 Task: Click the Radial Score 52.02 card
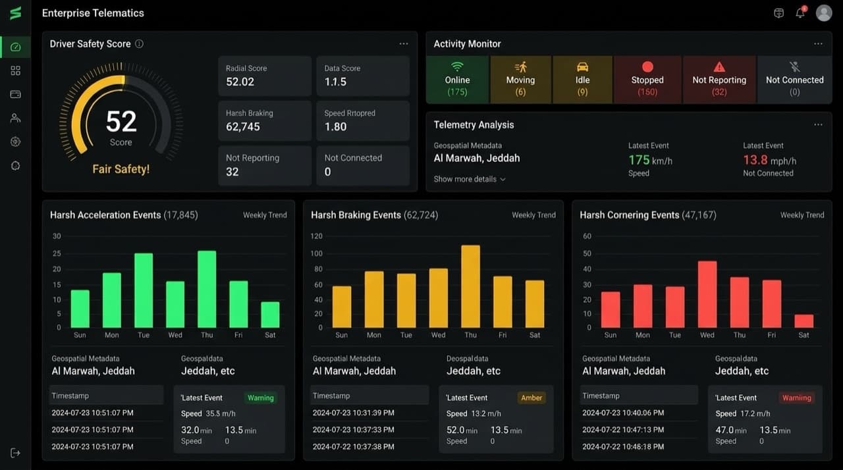tap(265, 76)
